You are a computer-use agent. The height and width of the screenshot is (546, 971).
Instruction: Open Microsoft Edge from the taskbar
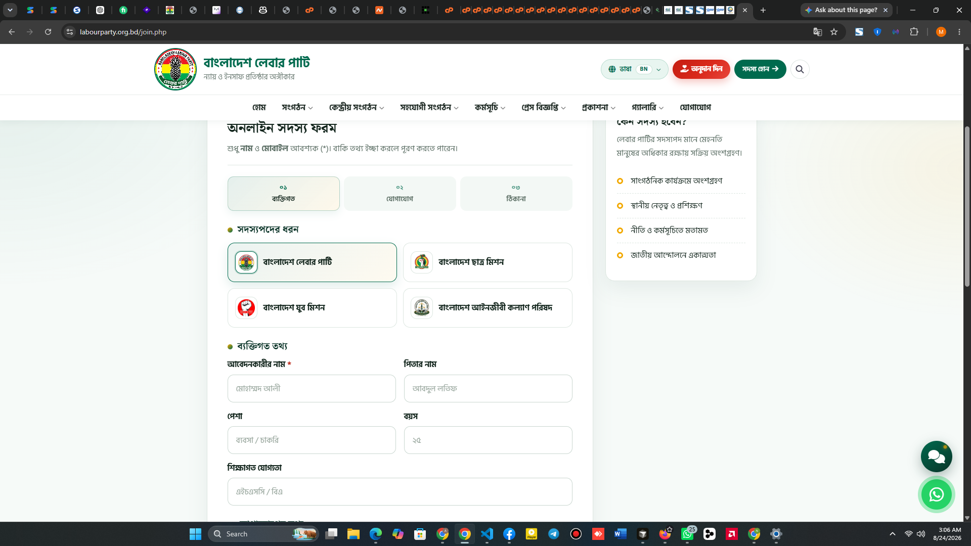(x=375, y=534)
